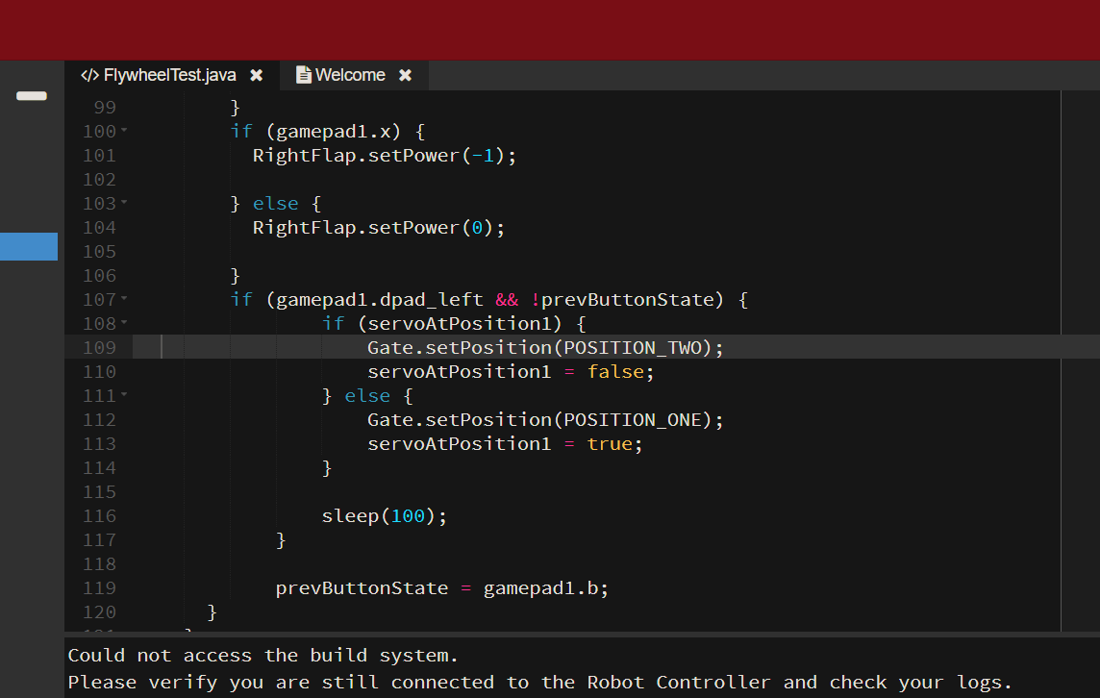The height and width of the screenshot is (698, 1100).
Task: Collapse the else block at line 111
Action: tap(124, 395)
